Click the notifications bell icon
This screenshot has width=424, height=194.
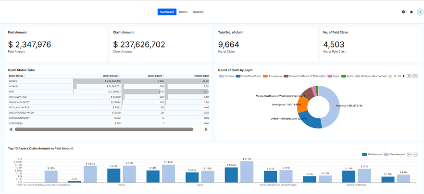point(412,12)
